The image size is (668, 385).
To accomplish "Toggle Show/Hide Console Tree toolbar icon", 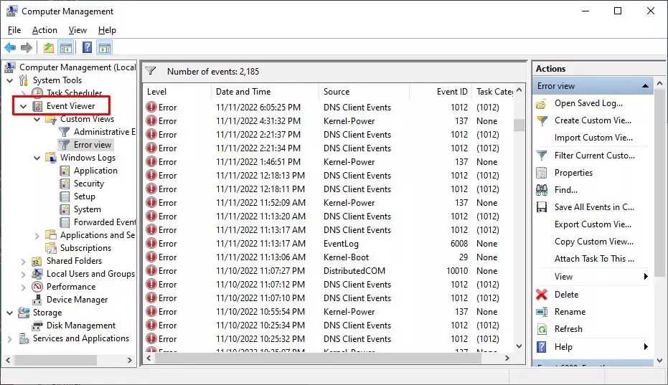I will [65, 48].
